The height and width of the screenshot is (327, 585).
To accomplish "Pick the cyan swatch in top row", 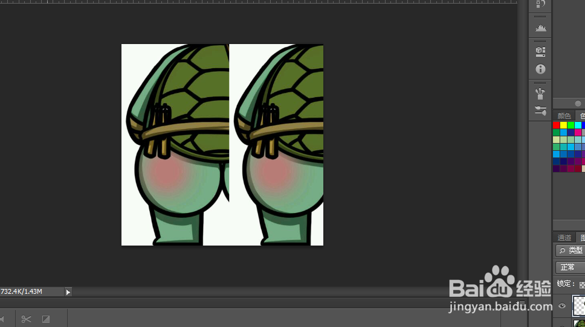I will [x=578, y=125].
